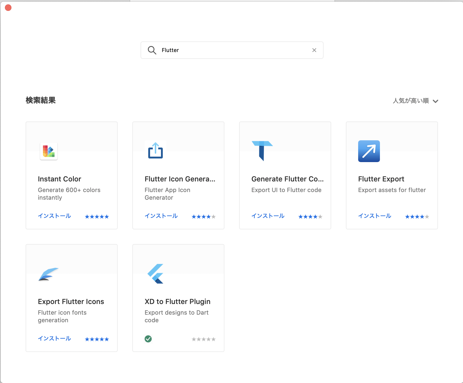Screen dimensions: 463x383
Task: Click 'Generate 600+ colors instantly' description
Action: click(x=69, y=194)
